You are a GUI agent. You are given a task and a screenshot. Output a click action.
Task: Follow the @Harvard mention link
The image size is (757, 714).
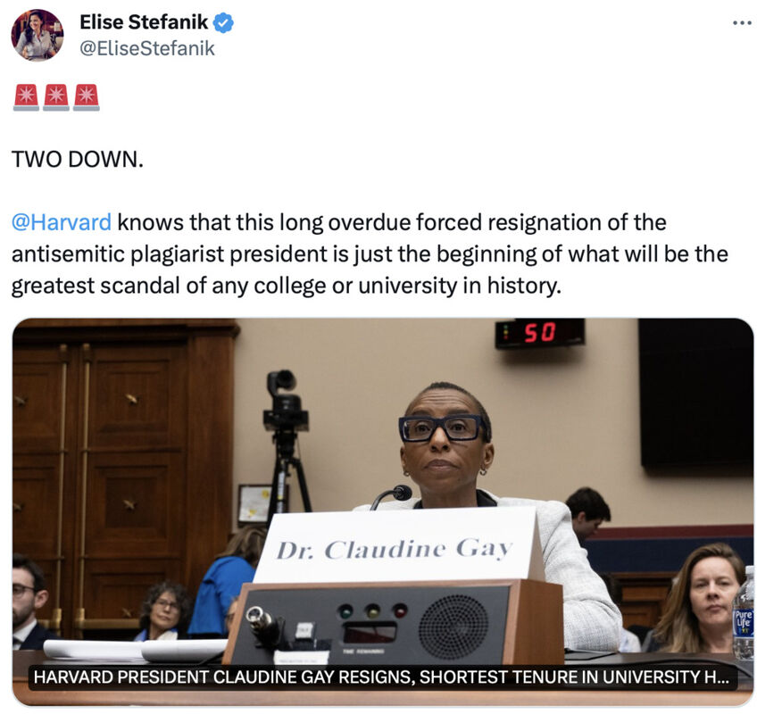pyautogui.click(x=62, y=222)
